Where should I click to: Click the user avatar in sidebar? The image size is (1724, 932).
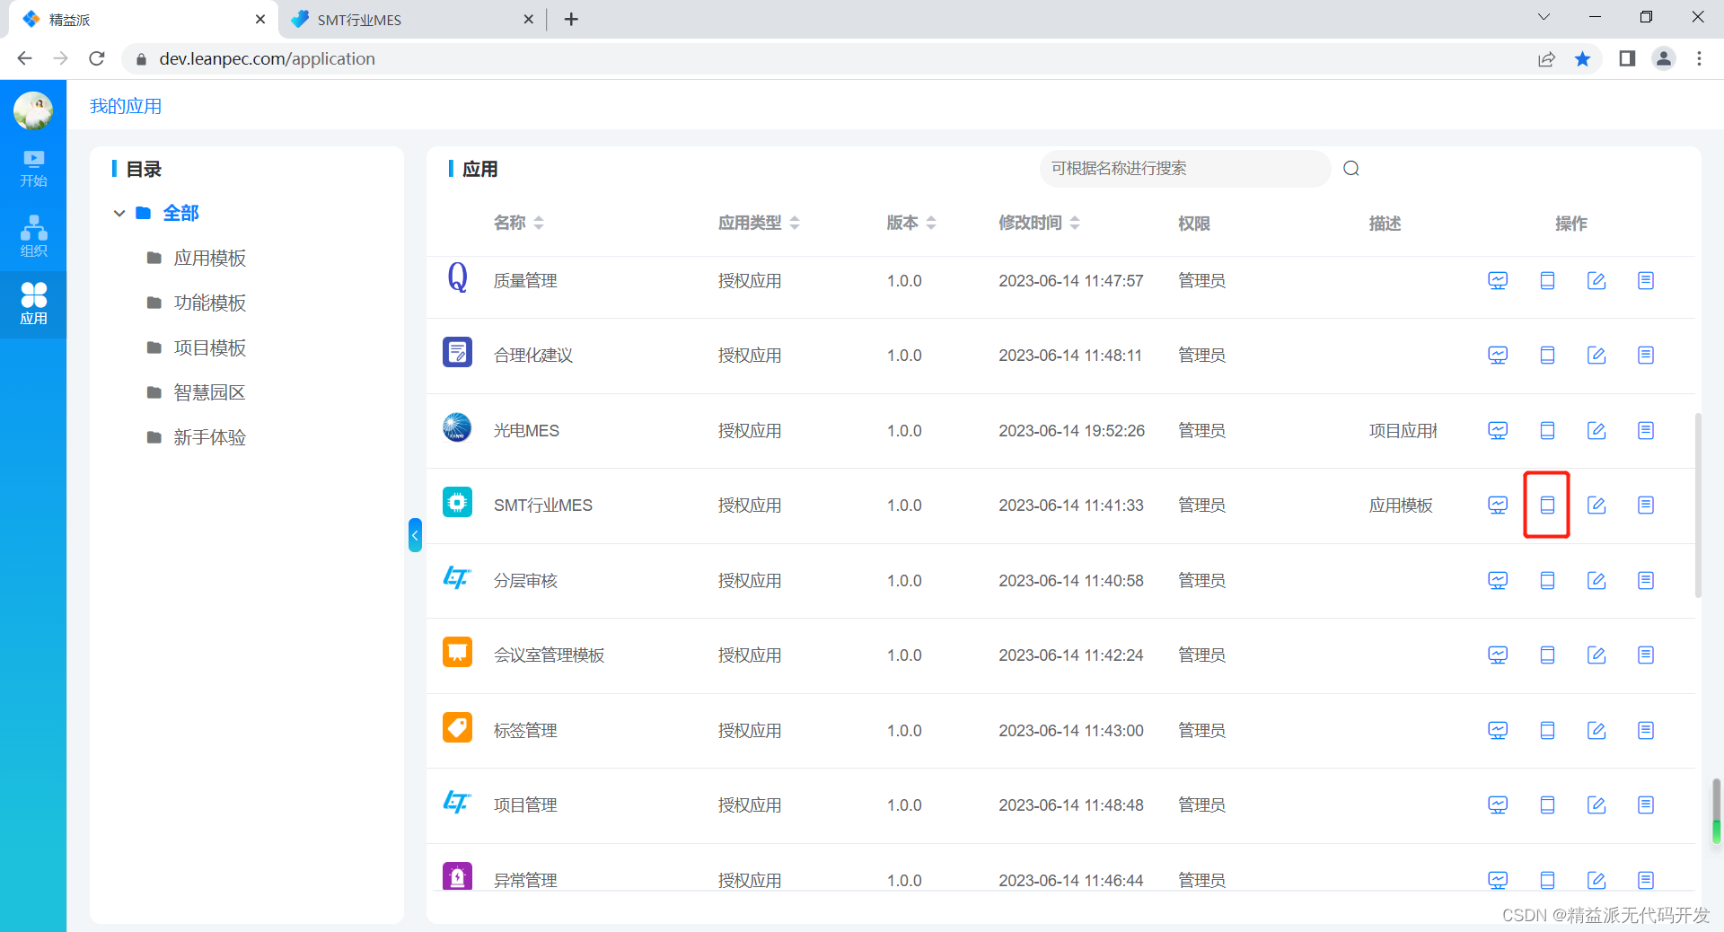click(x=33, y=110)
